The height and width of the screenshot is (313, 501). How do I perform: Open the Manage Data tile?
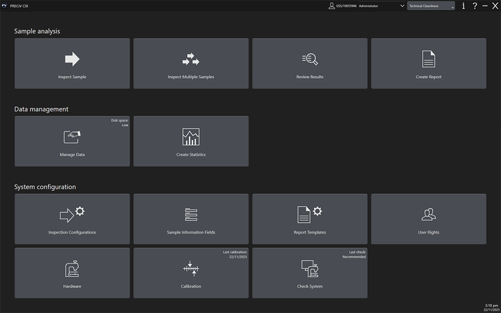click(x=72, y=141)
